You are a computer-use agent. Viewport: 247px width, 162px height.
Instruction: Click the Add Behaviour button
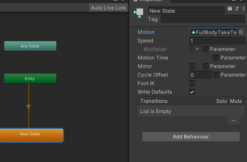coord(191,137)
